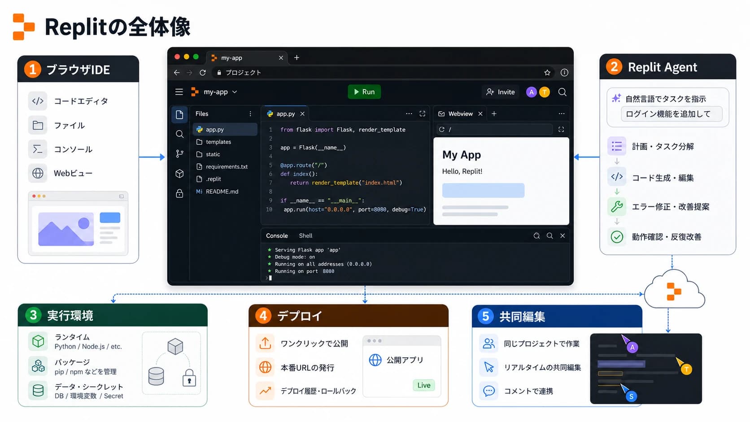Go forward with the browser forward arrow
The height and width of the screenshot is (422, 750).
[x=189, y=73]
